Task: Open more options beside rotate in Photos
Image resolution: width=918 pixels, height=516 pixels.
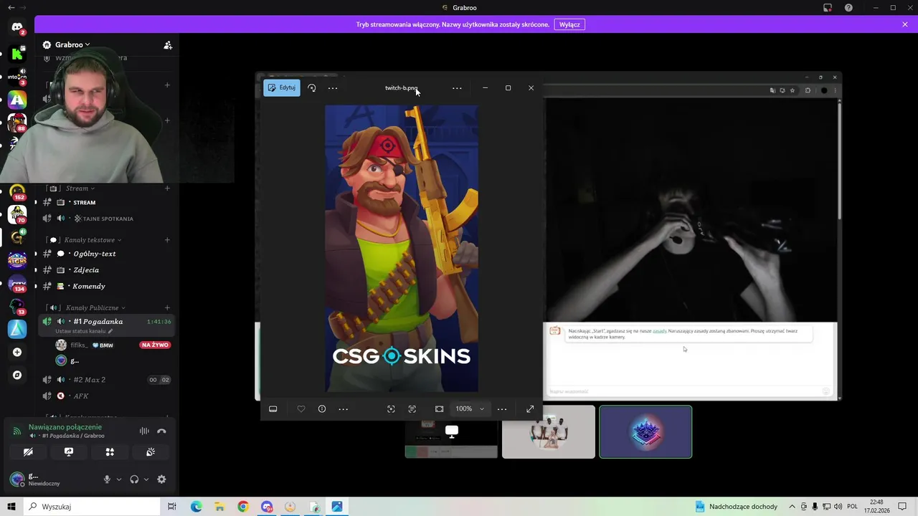Action: [333, 88]
